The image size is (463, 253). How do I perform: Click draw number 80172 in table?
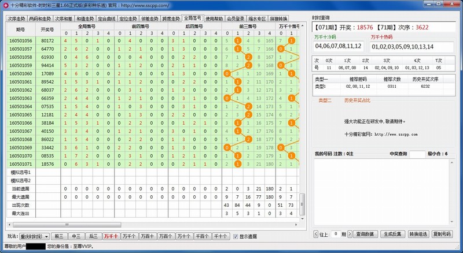48,40
